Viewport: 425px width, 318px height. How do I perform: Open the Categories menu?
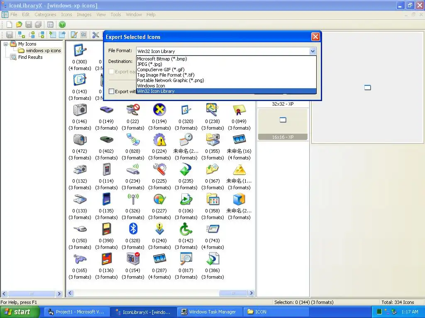point(45,14)
